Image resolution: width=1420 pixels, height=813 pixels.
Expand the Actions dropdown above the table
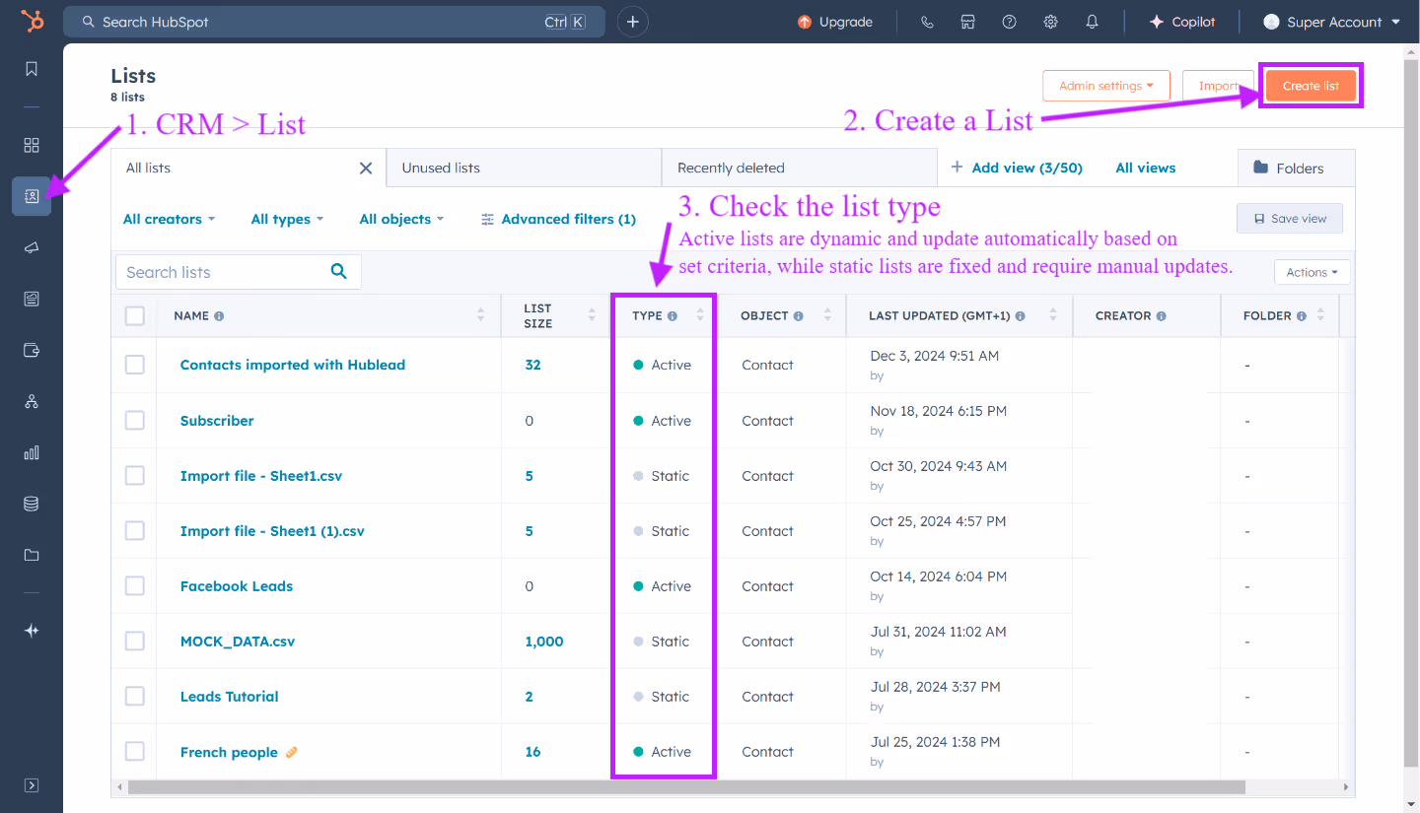click(1312, 271)
